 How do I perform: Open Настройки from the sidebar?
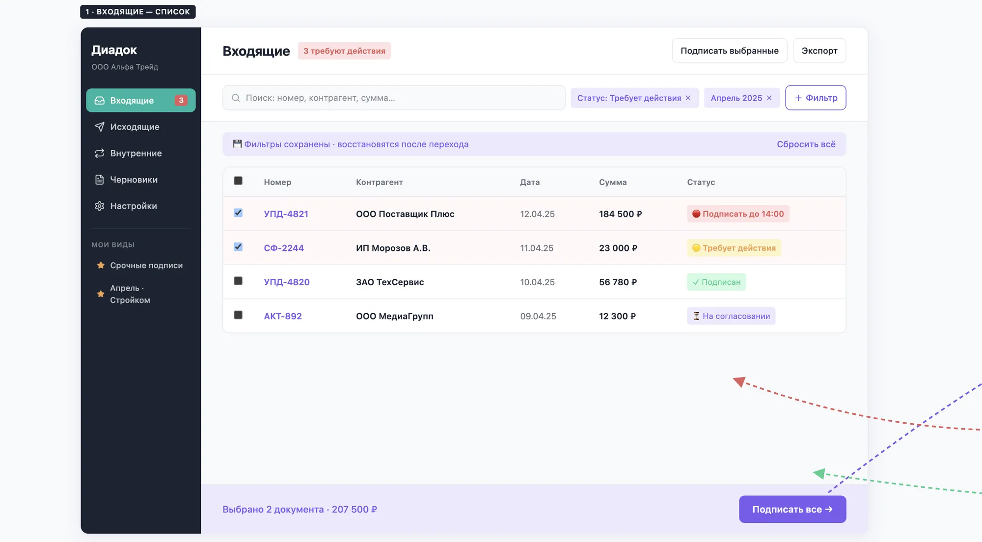click(x=141, y=206)
